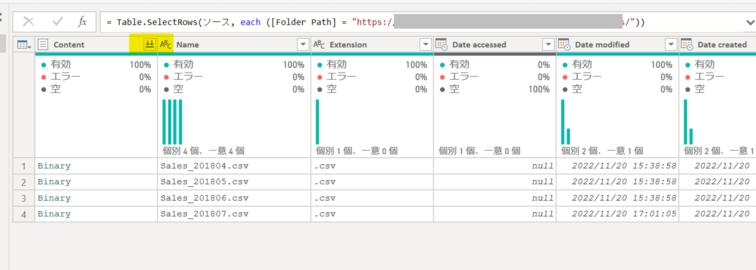Click the Name column 個別 4 個 distinct count
This screenshot has height=270, width=756.
(x=203, y=151)
